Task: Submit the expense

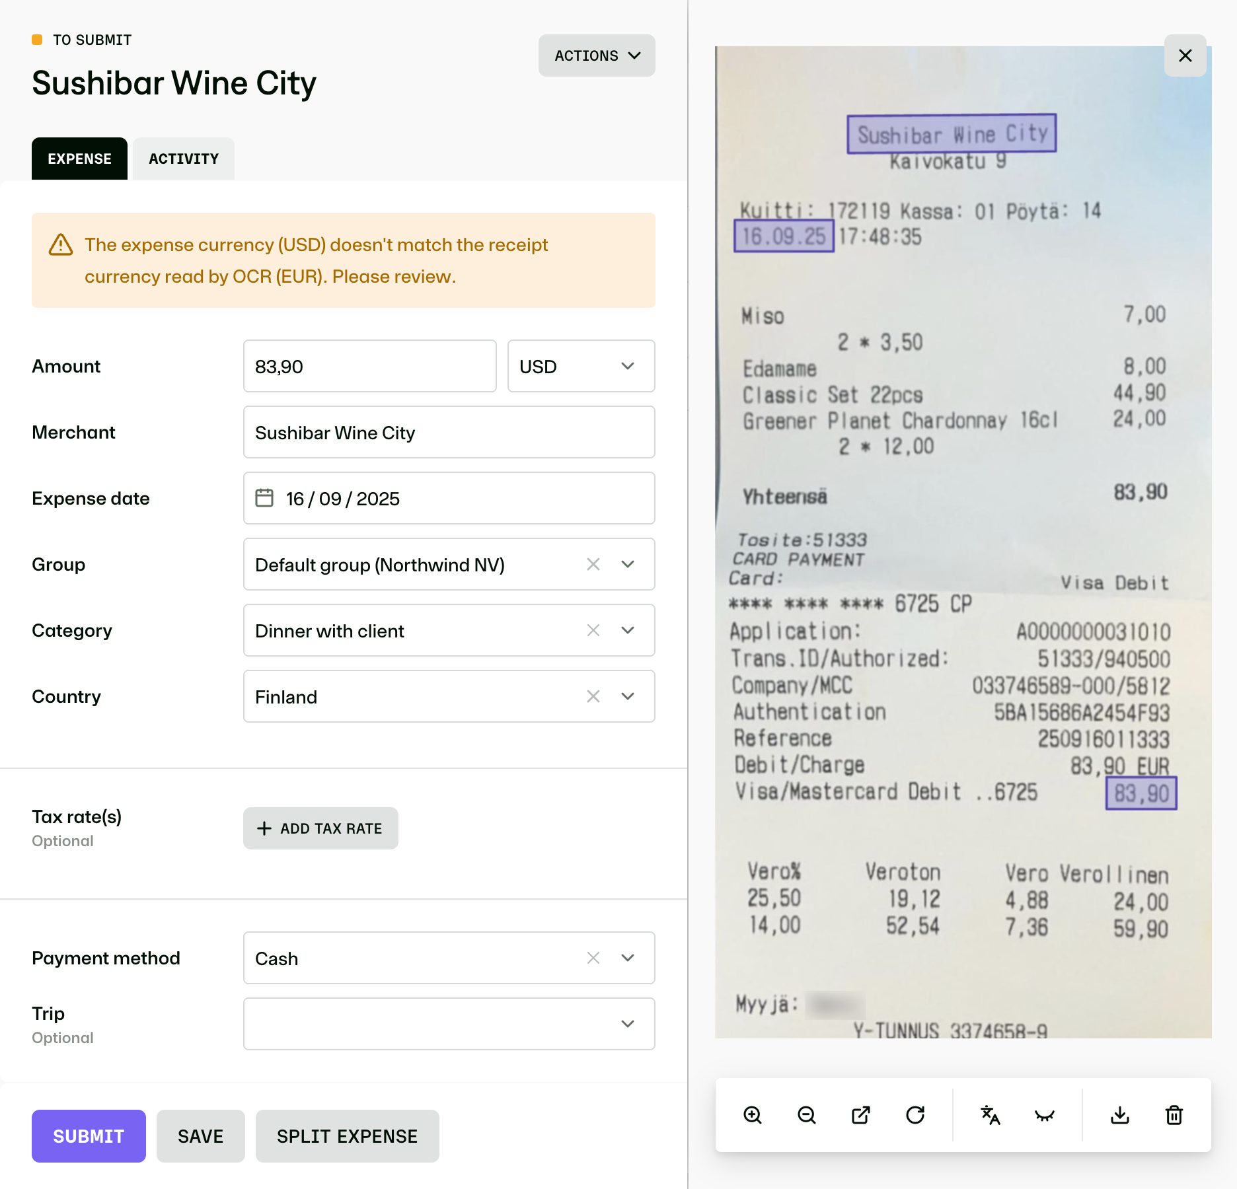Action: coord(89,1136)
